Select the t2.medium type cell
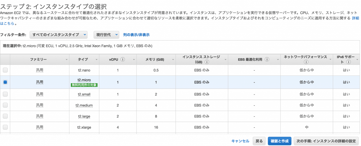The width and height of the screenshot is (361, 146). [x=84, y=105]
